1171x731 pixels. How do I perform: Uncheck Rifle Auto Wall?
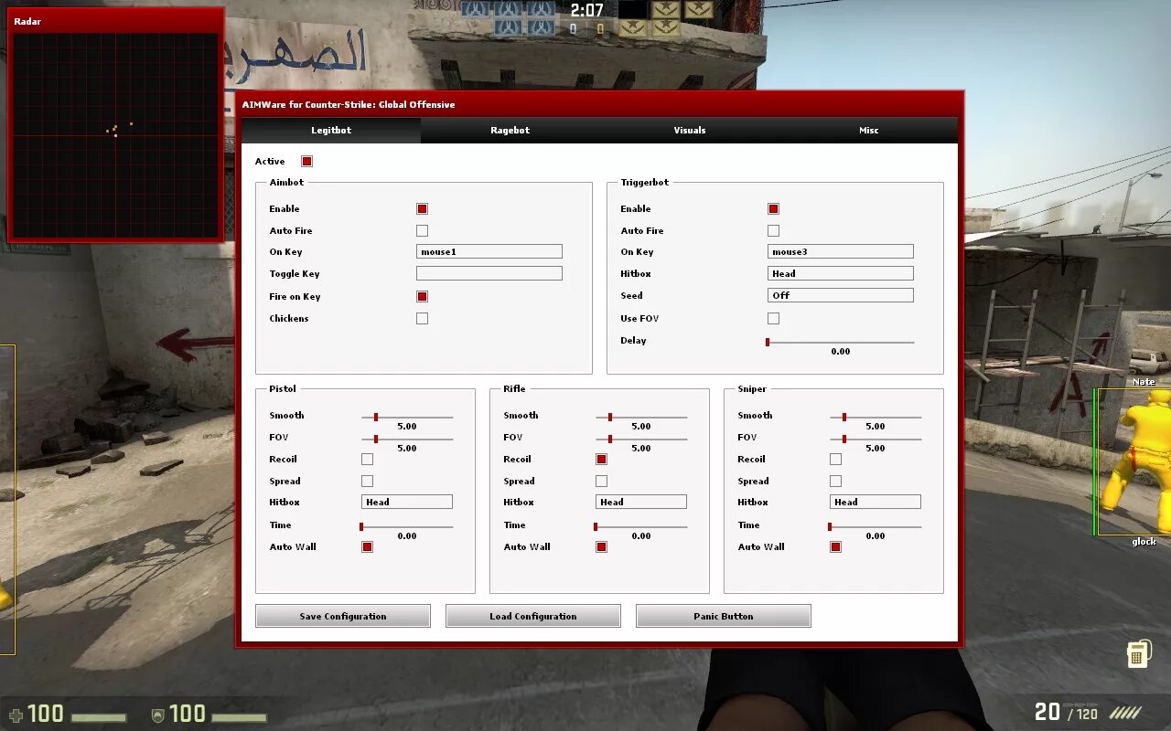click(601, 547)
